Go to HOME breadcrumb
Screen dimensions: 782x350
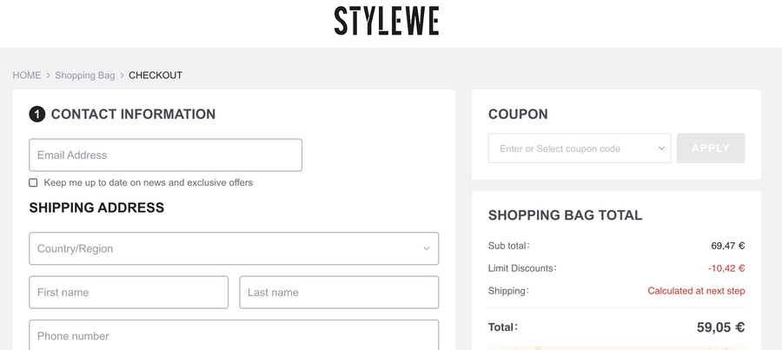(27, 76)
